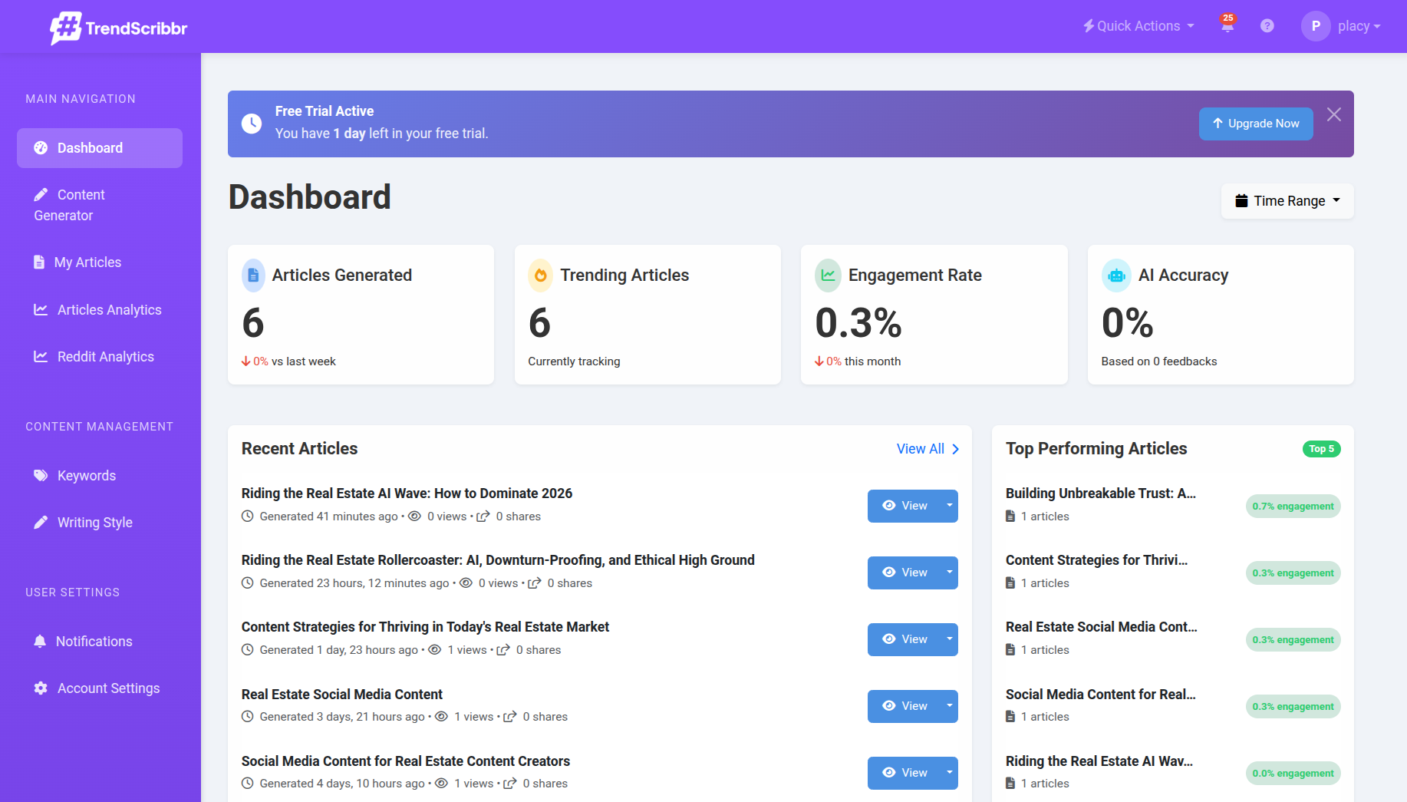Screen dimensions: 1407x802
Task: Click file icon under Building Unbreakable Trust
Action: tap(1010, 517)
